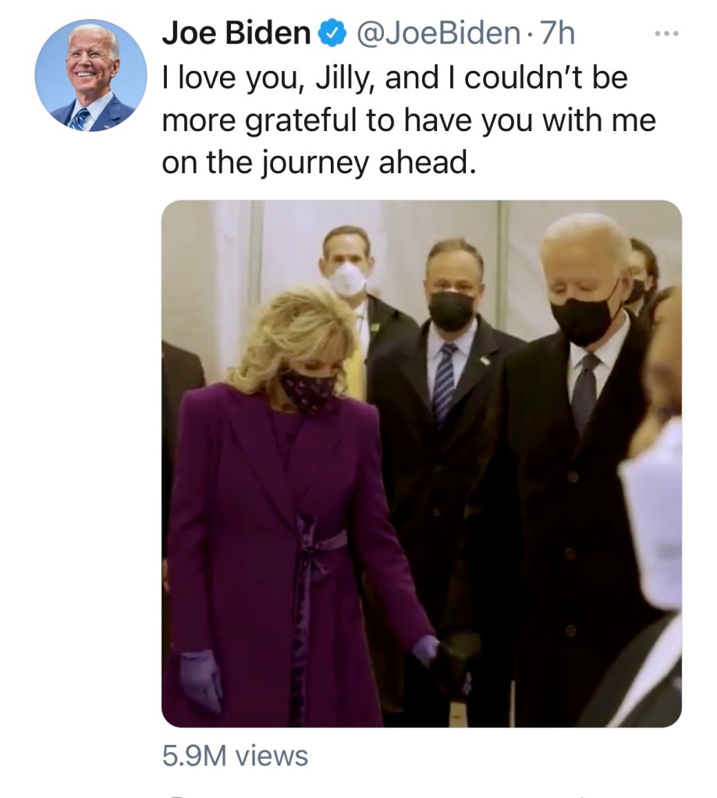
Task: Open the tweet's three-dot more options menu
Action: click(667, 34)
